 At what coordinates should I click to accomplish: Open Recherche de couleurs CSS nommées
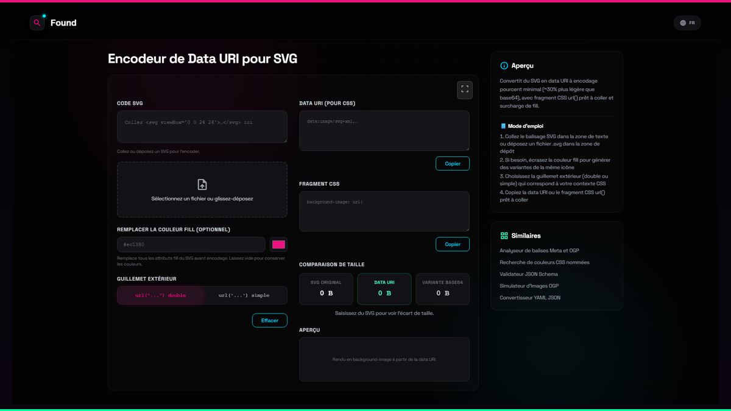click(x=545, y=262)
